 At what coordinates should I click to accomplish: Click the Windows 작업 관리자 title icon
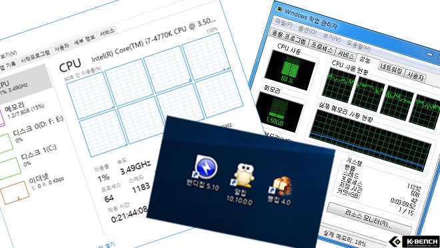[x=279, y=9]
